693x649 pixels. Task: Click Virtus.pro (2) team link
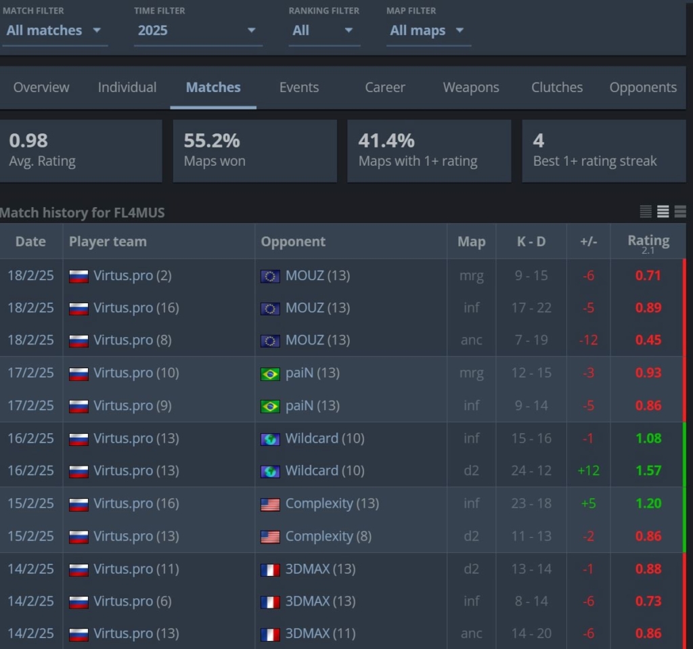click(132, 275)
